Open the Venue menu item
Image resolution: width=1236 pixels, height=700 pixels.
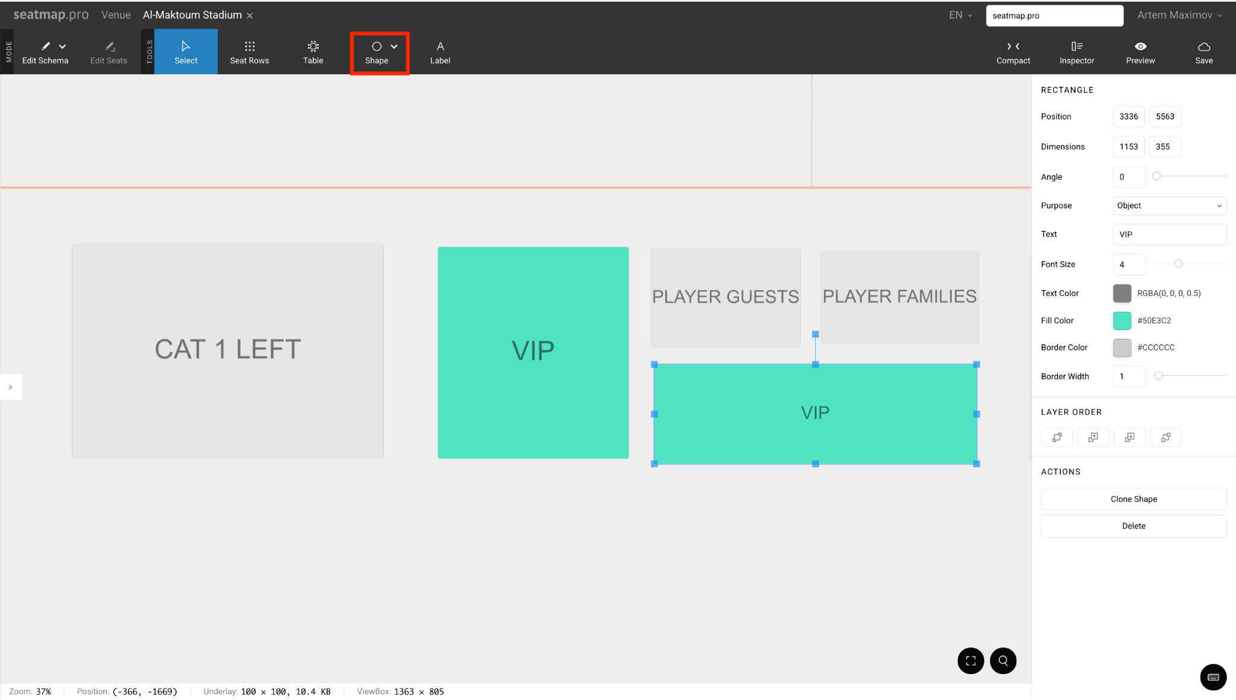pos(116,15)
